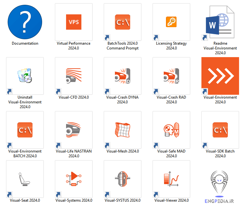Select 'Uninstall Visual-Environment 2024.0' label

click(25, 102)
